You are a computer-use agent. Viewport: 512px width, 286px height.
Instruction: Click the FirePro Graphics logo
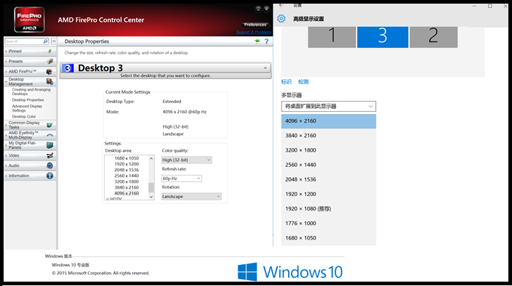[x=29, y=20]
